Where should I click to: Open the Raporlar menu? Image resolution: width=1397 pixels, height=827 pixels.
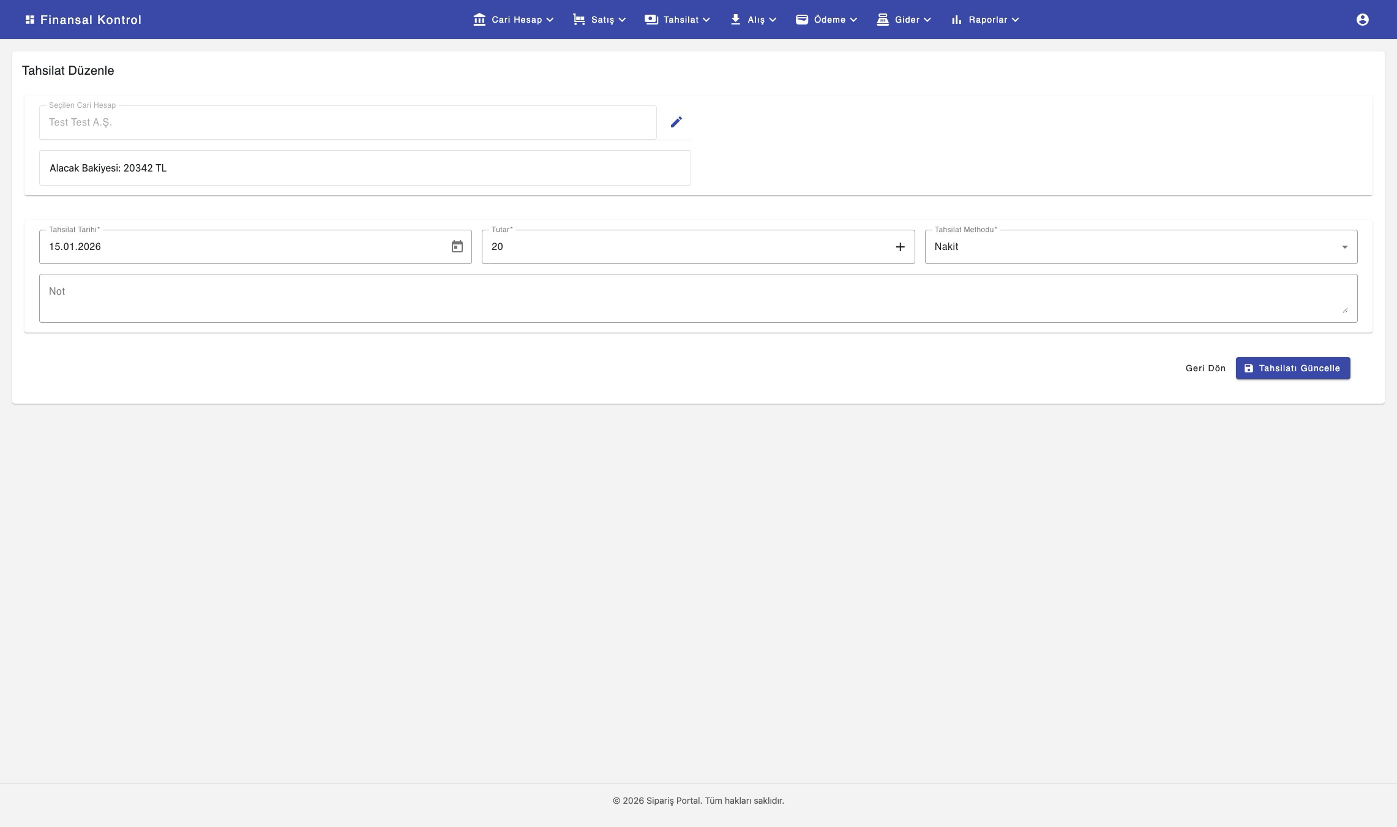(987, 20)
